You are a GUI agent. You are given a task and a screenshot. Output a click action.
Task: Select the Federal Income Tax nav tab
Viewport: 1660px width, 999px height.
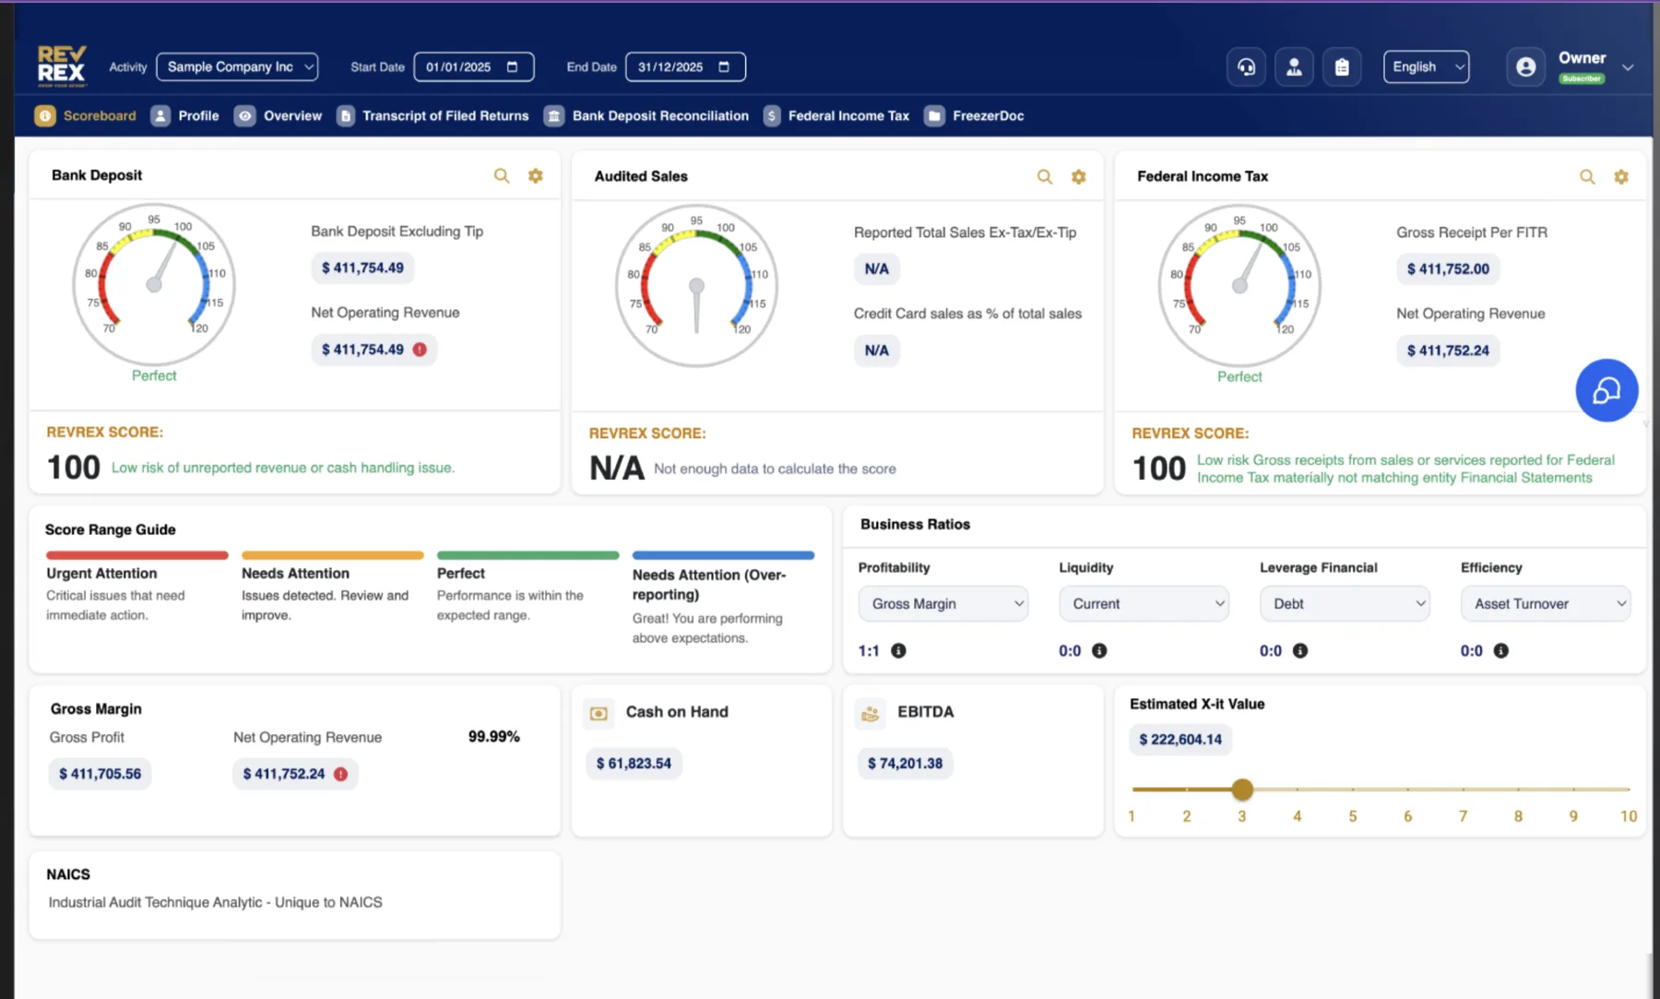coord(836,115)
